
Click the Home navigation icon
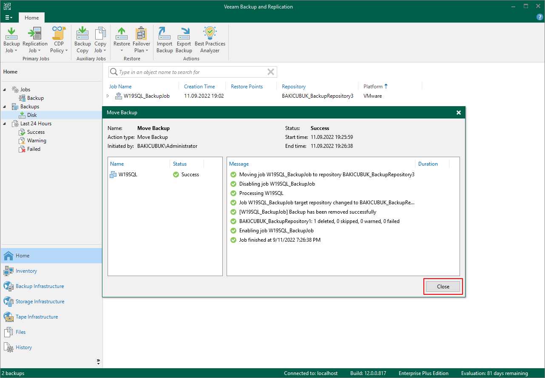click(9, 256)
